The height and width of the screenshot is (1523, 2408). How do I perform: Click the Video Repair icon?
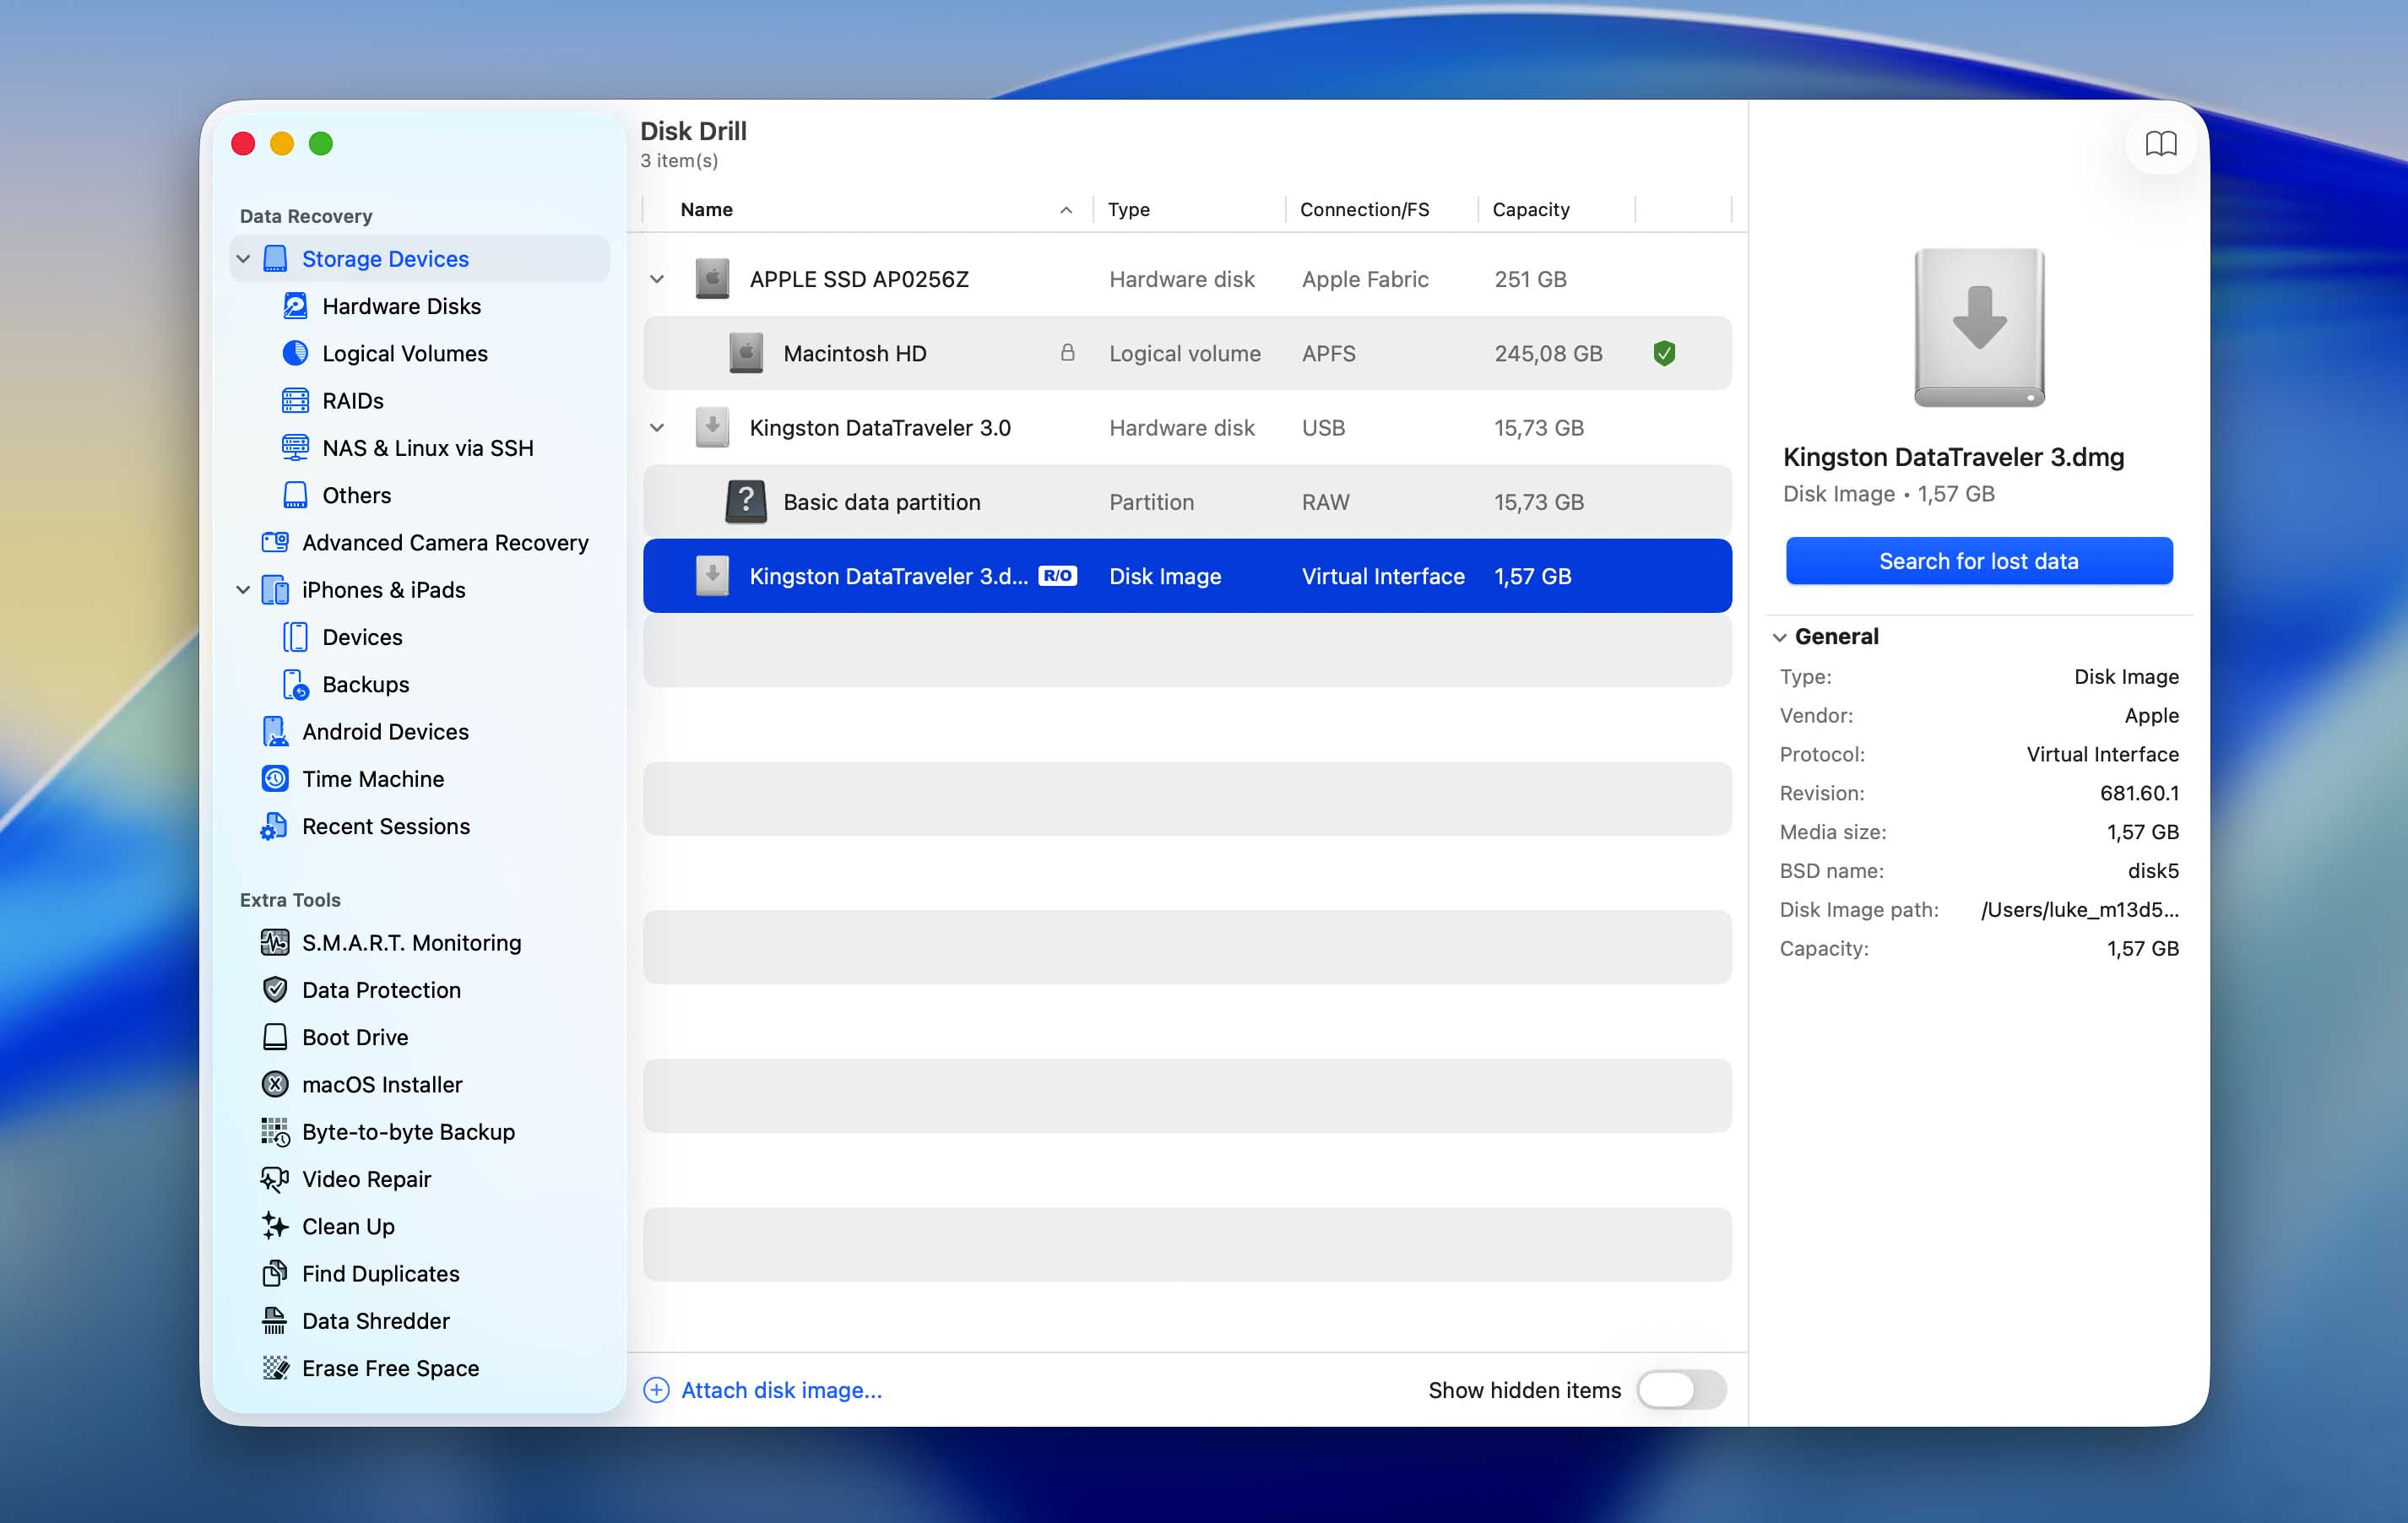[275, 1179]
